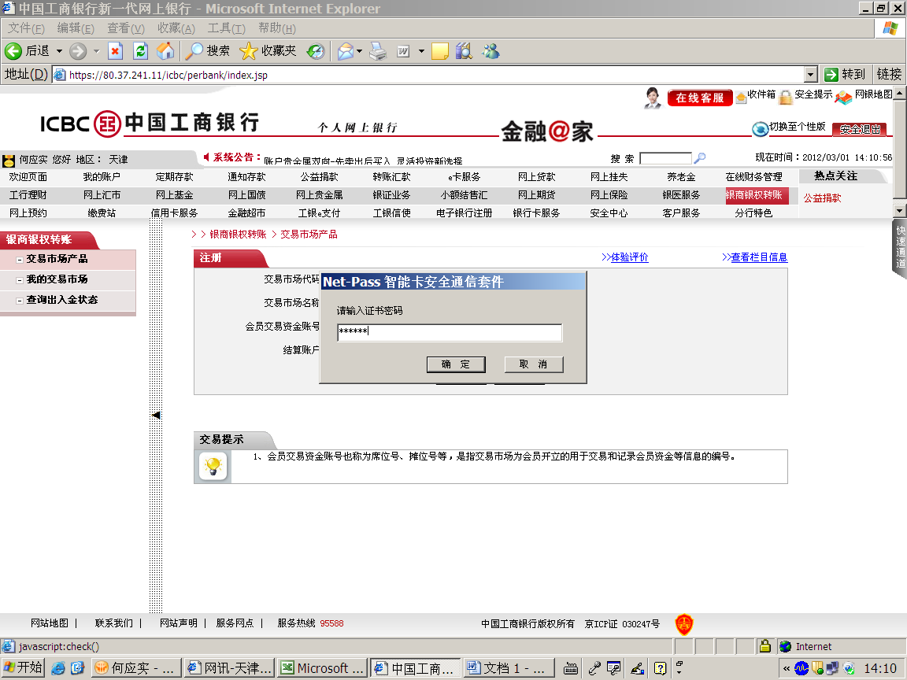Click the language bar handwriting pen icon

coord(638,668)
